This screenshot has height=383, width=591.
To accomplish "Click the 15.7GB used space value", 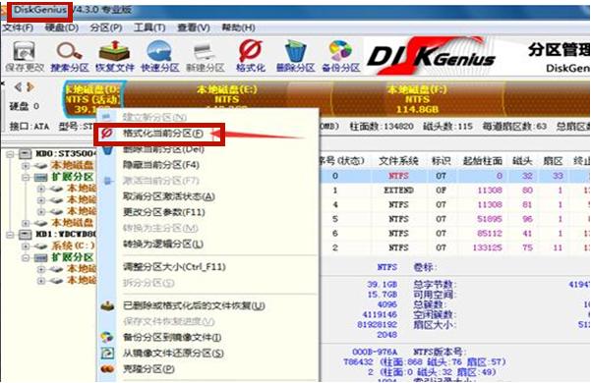I will coord(383,295).
